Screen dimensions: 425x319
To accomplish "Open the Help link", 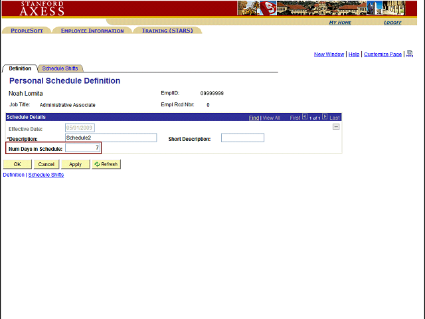I will (x=354, y=54).
